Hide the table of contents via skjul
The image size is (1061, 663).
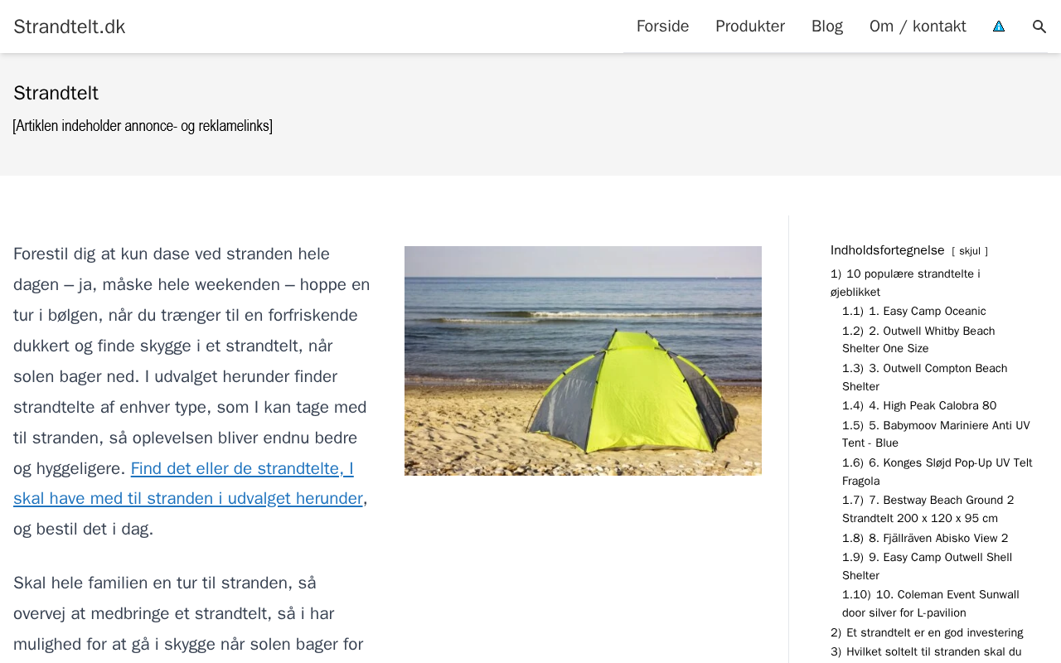[969, 251]
